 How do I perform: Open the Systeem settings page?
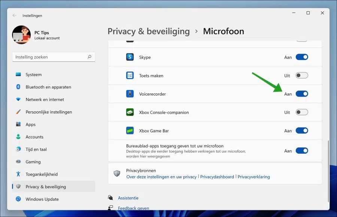pyautogui.click(x=54, y=75)
